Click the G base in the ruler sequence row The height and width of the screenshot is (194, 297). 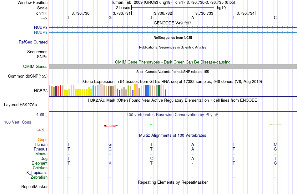110,18
